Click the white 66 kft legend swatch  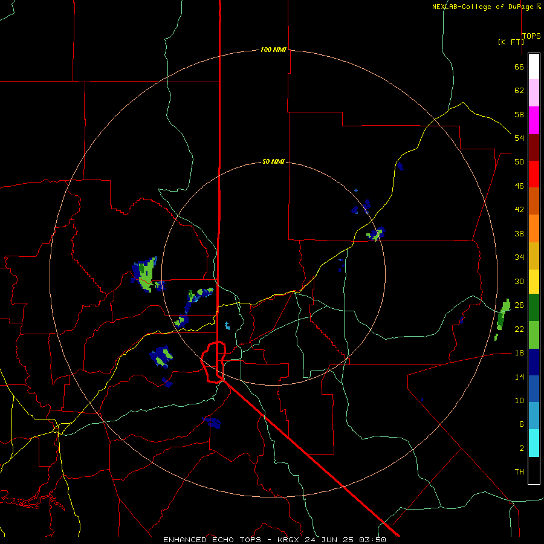[x=534, y=66]
